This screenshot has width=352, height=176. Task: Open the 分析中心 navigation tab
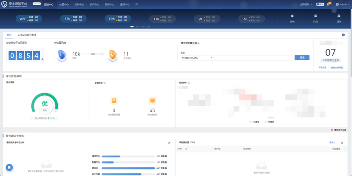79,4
